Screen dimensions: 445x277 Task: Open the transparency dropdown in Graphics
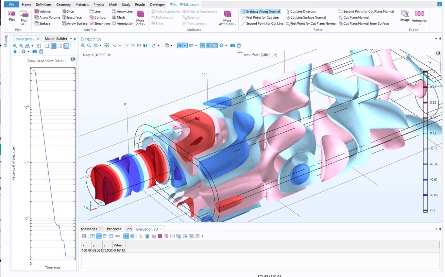[x=196, y=45]
